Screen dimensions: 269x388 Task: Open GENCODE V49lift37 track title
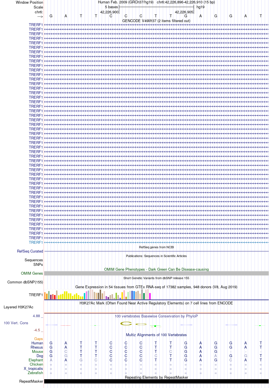point(156,21)
